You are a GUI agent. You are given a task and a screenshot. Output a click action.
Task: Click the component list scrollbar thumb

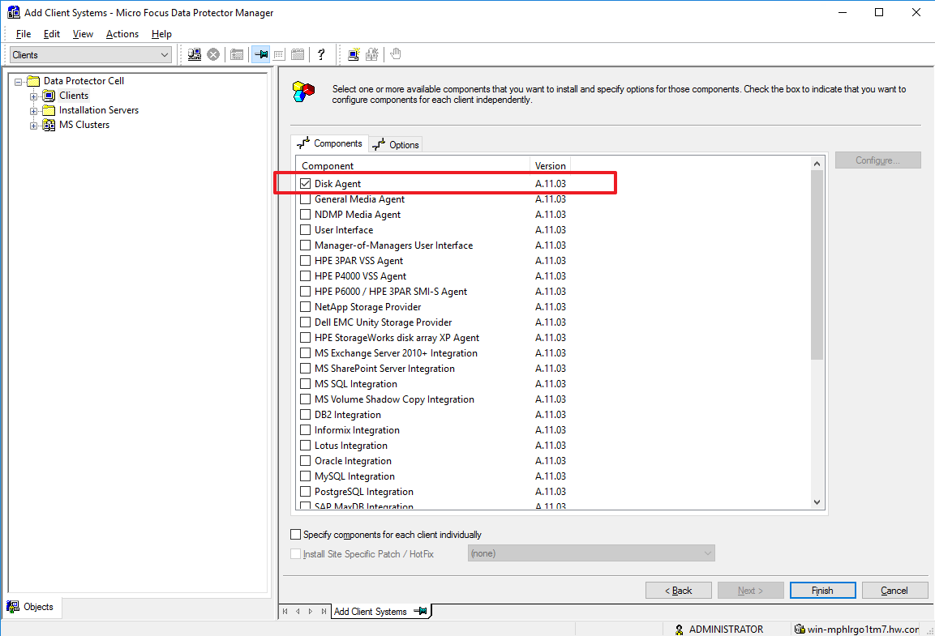[817, 265]
